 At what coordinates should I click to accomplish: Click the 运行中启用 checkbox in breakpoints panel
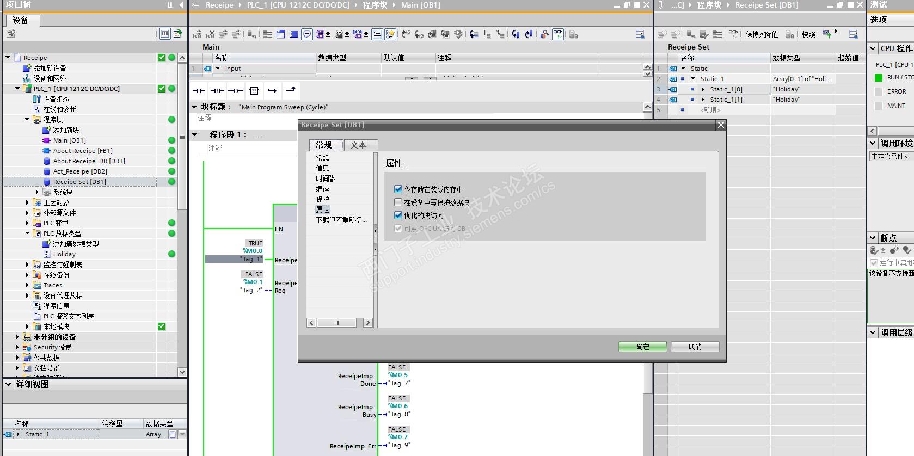coord(874,263)
